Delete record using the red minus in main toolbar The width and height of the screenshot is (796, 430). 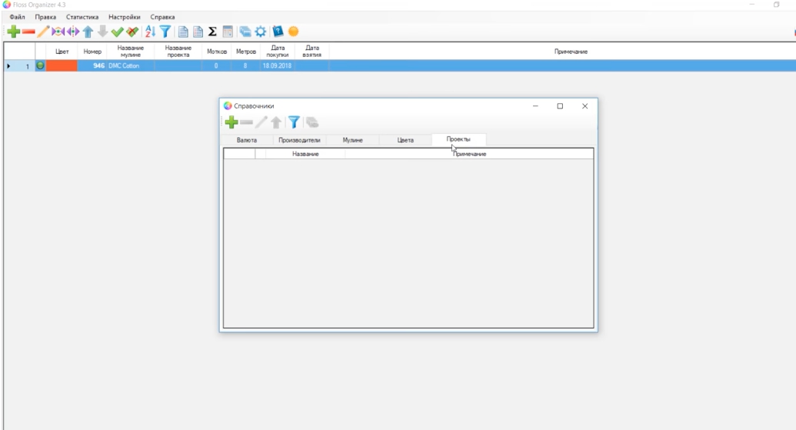point(28,32)
